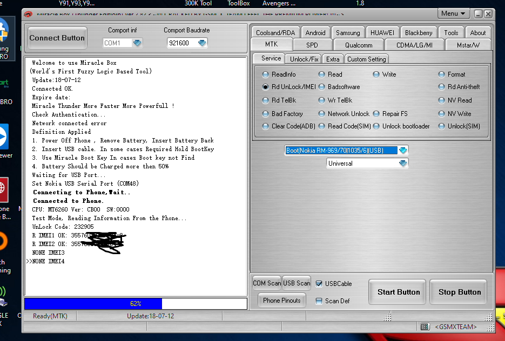
Task: Open the About tab
Action: click(x=477, y=32)
